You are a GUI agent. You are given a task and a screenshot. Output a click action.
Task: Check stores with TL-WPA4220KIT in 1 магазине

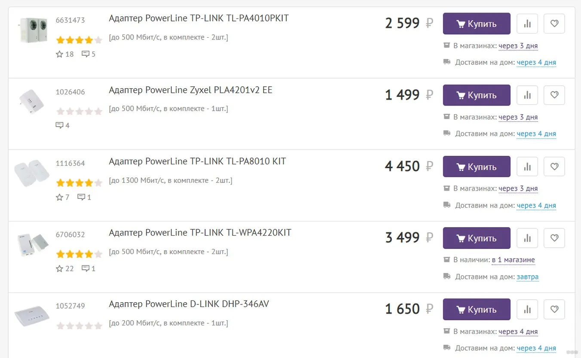click(513, 260)
